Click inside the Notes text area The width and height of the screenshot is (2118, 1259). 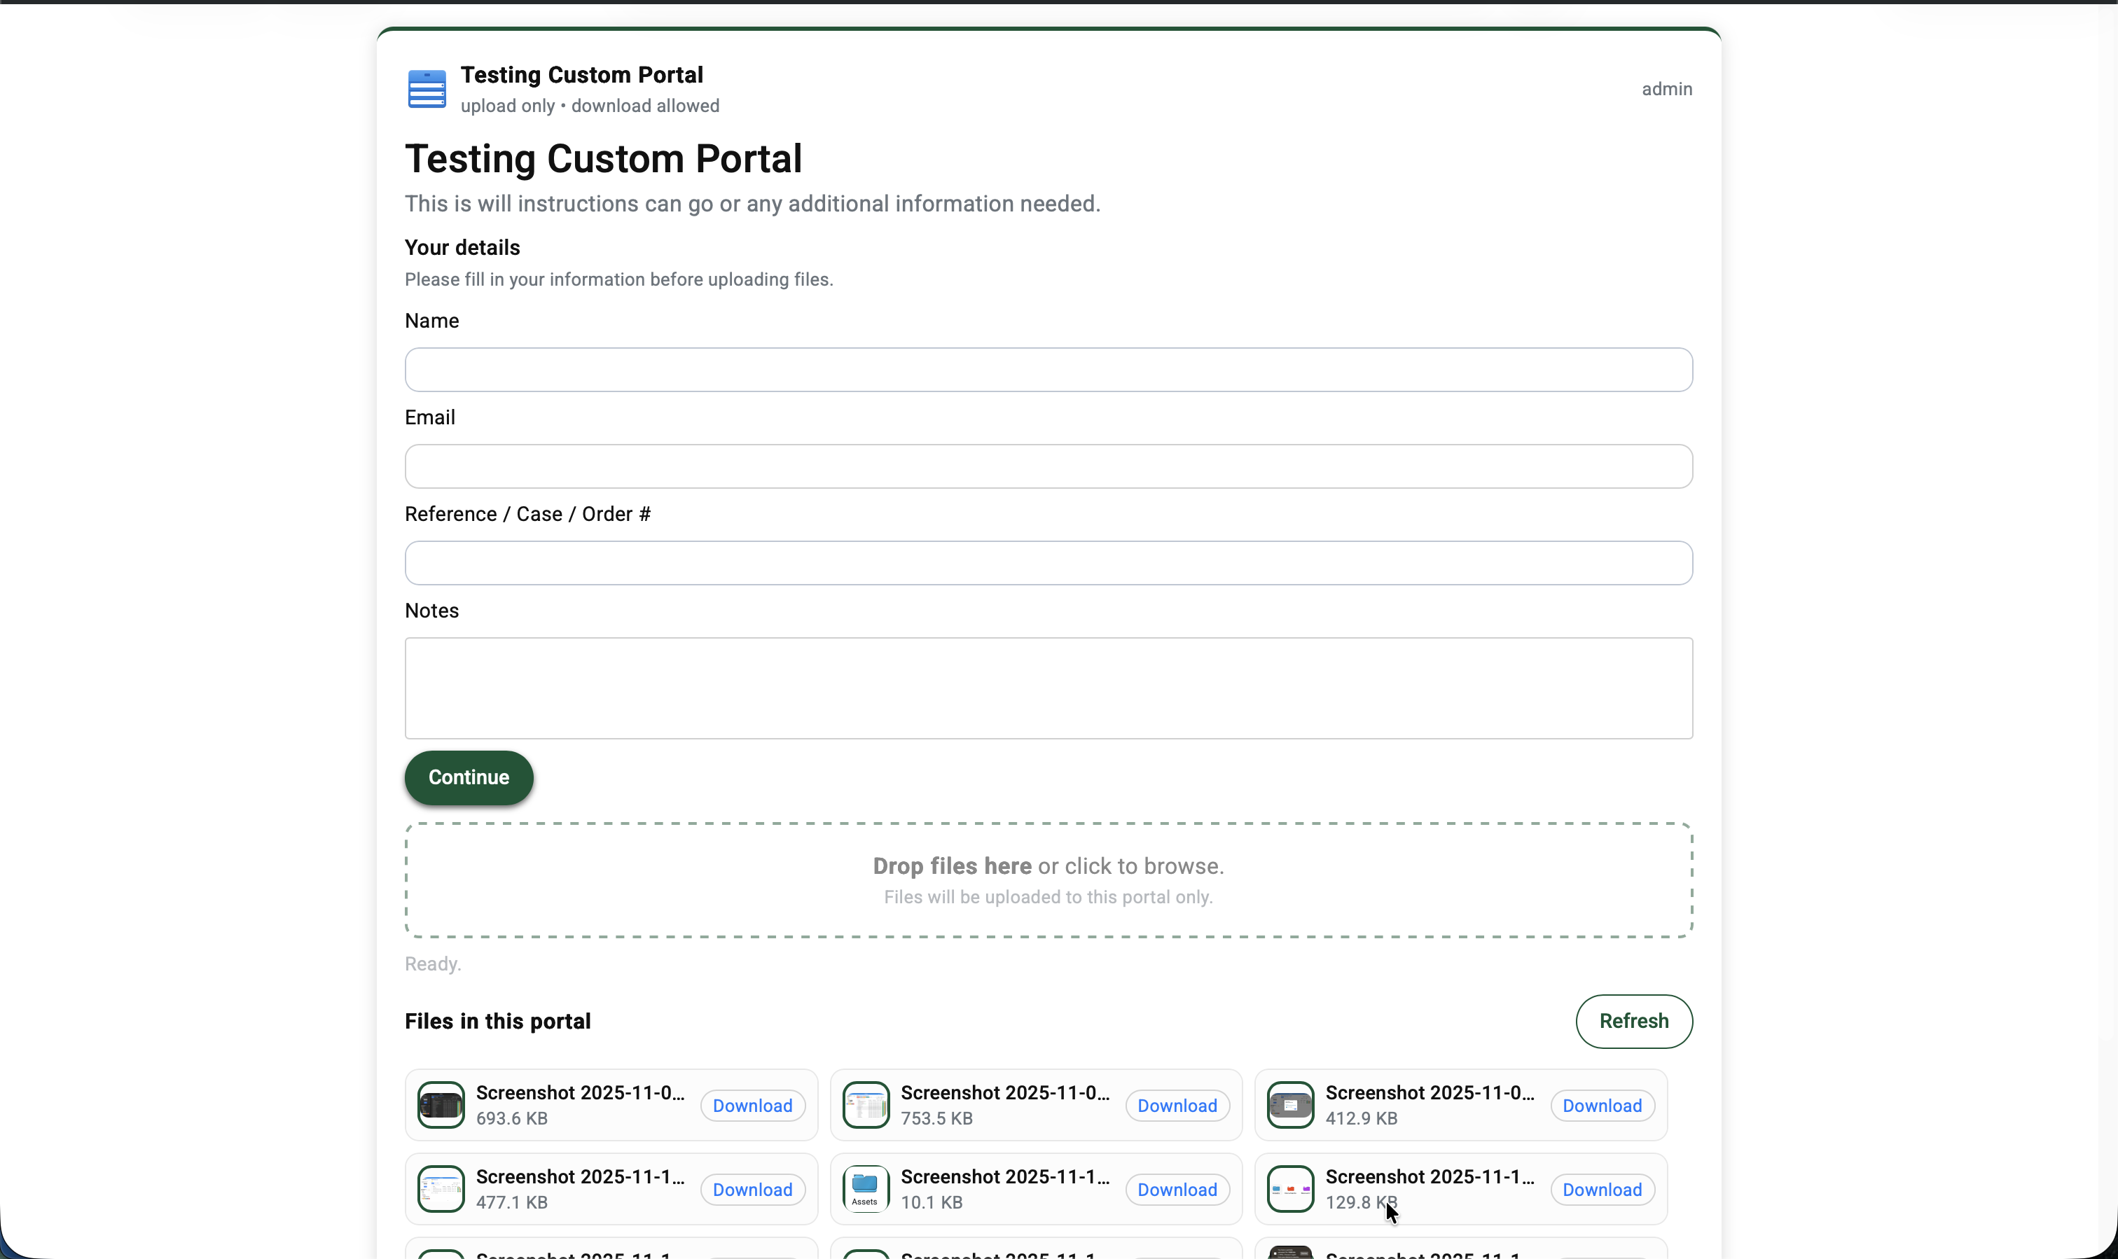click(x=1048, y=687)
